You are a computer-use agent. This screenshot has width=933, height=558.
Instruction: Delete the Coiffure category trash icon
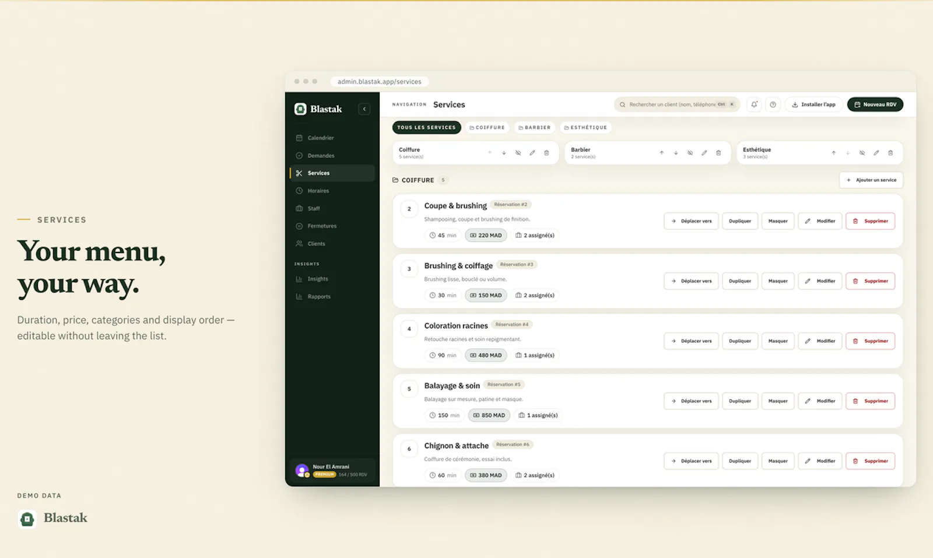(546, 153)
